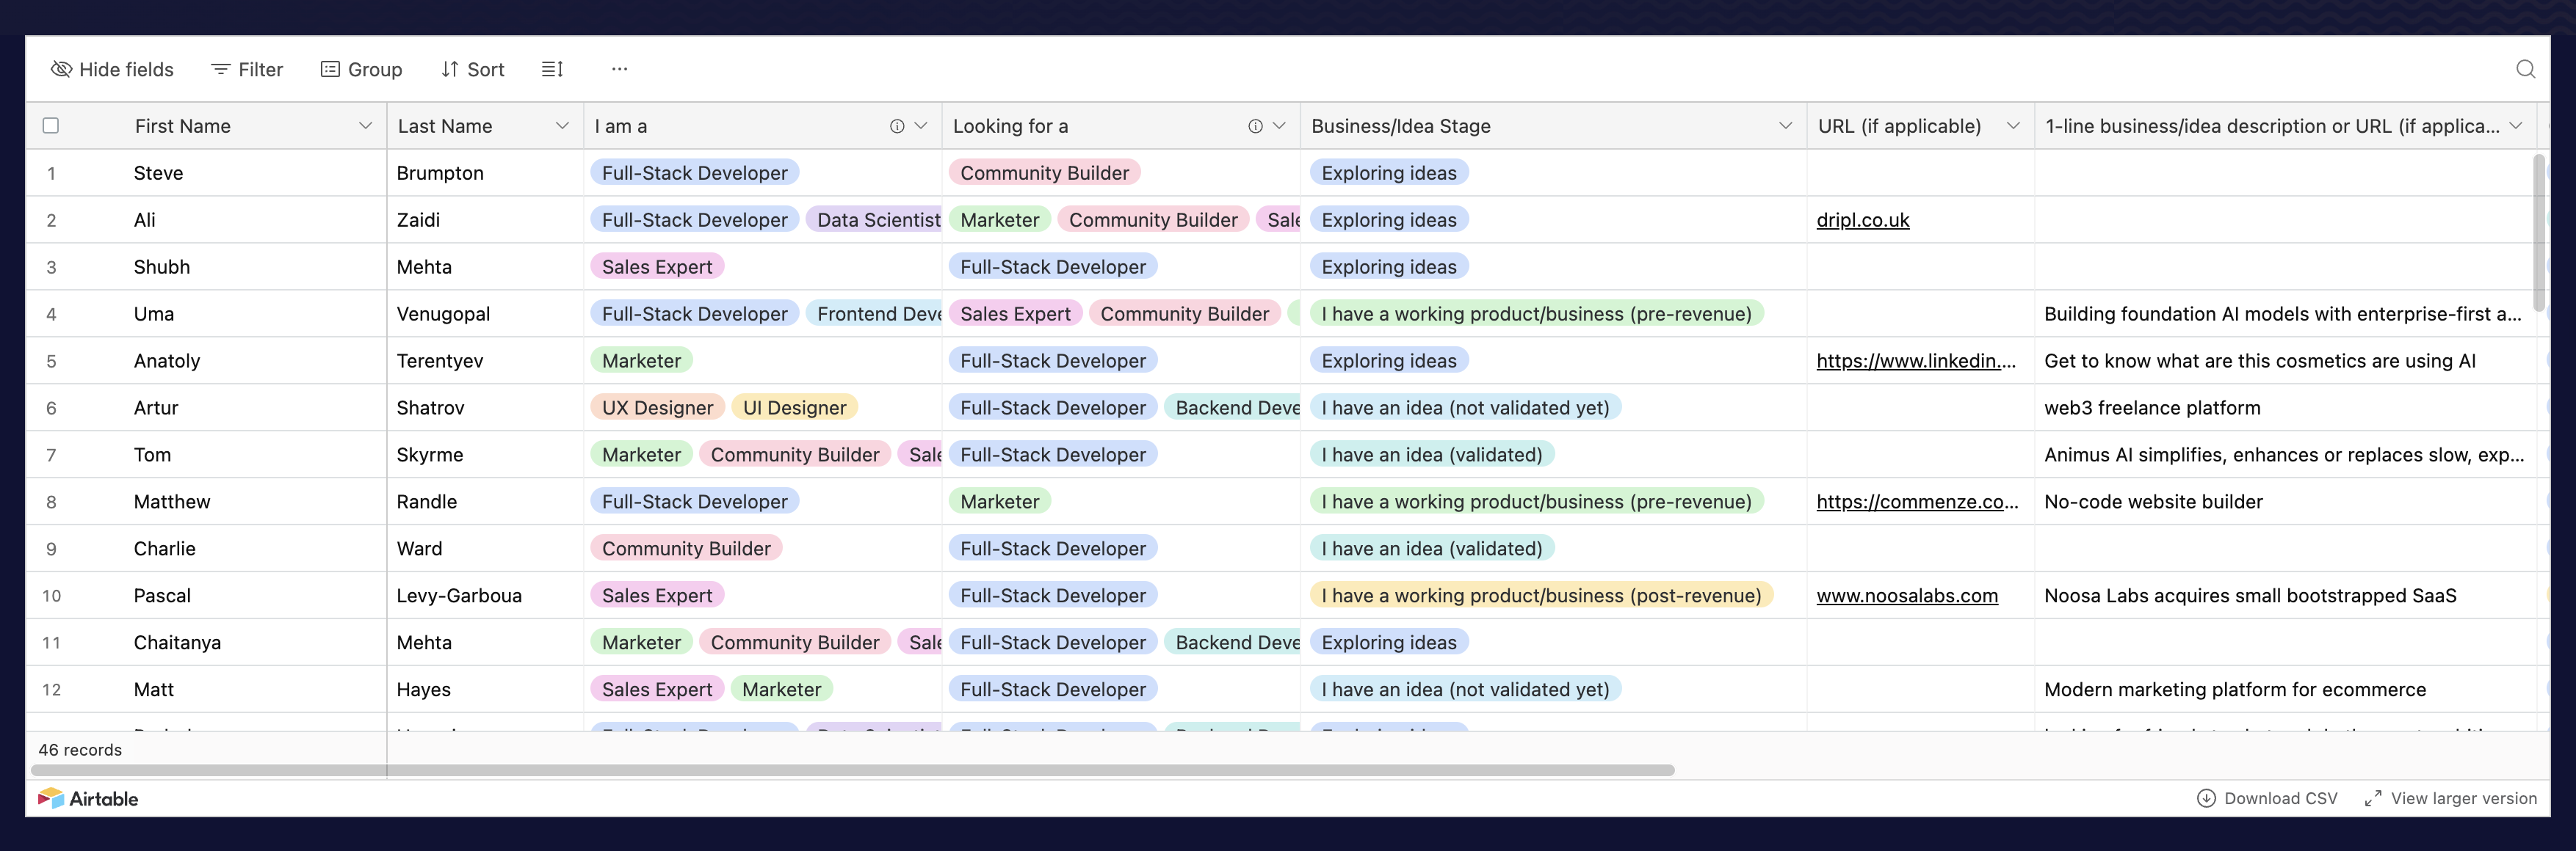Click the three-dots more options icon

[619, 69]
